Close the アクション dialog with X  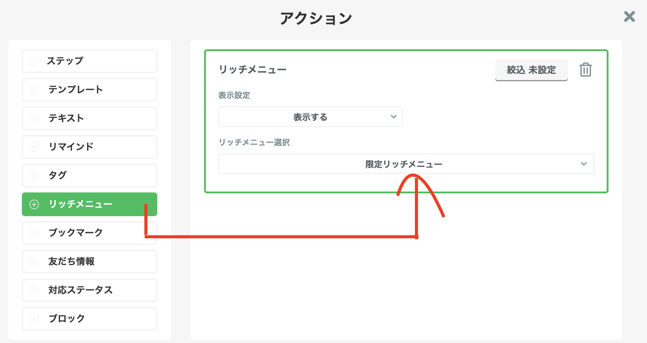coord(629,17)
